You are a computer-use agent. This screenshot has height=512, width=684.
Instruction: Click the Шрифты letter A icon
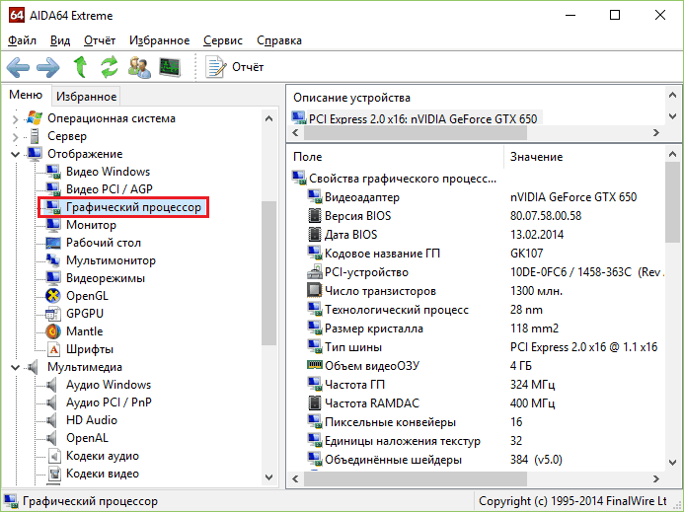53,349
